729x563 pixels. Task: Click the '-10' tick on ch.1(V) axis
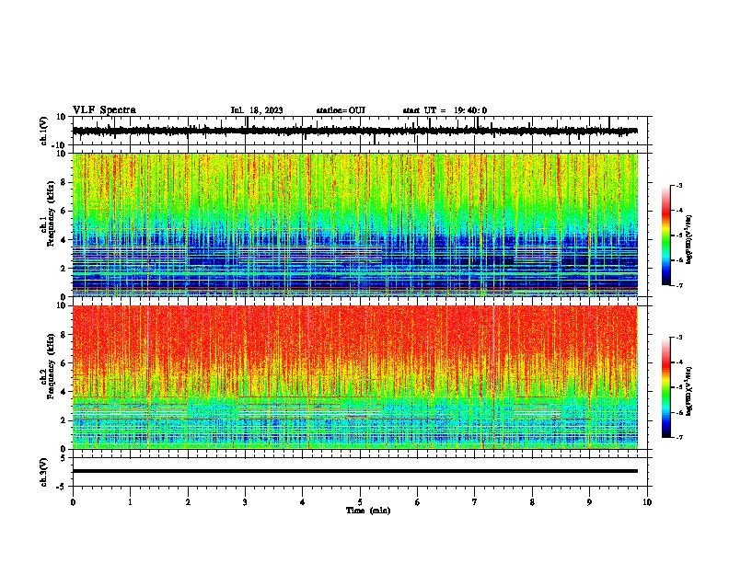pyautogui.click(x=60, y=145)
